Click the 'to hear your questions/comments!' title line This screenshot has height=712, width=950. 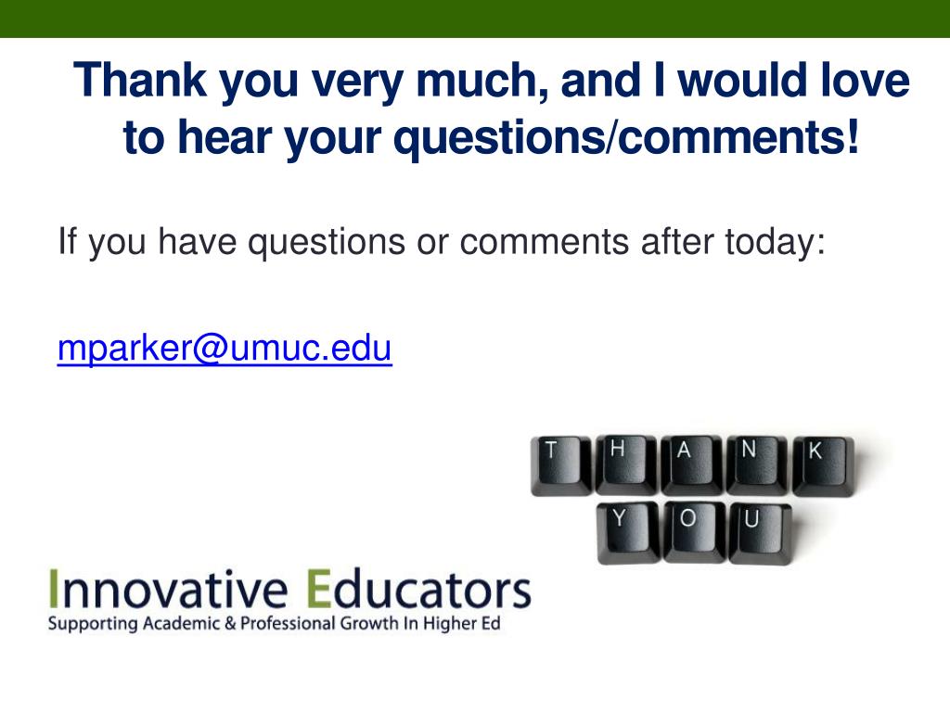tap(492, 137)
